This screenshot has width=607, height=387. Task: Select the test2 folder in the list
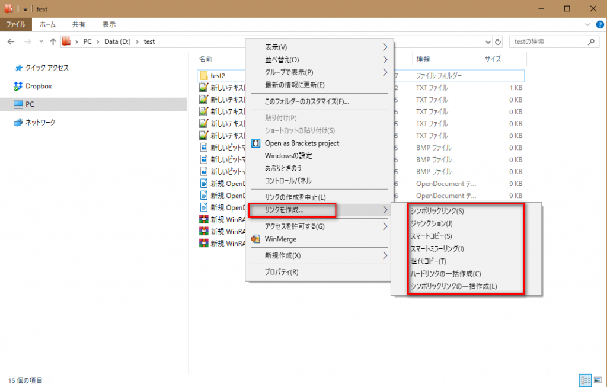(218, 76)
